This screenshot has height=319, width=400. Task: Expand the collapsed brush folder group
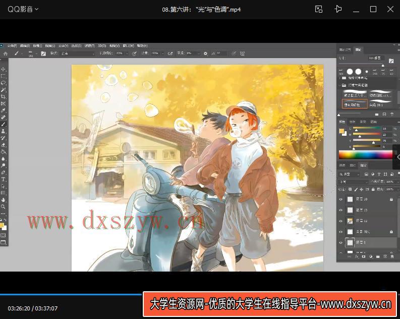pyautogui.click(x=340, y=78)
